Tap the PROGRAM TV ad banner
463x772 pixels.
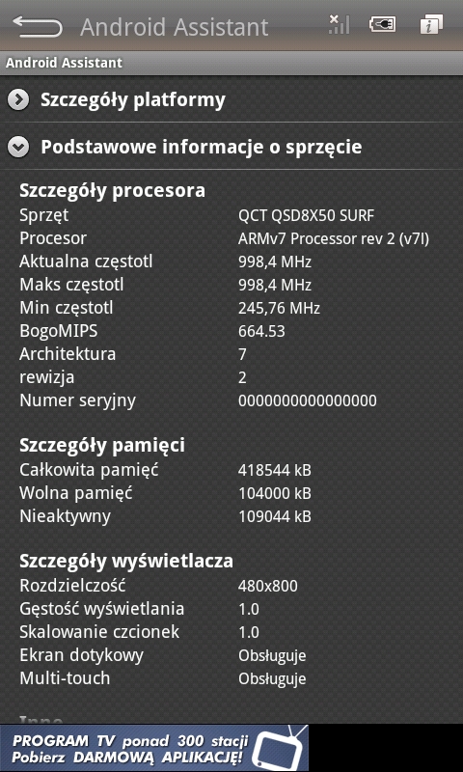154,748
